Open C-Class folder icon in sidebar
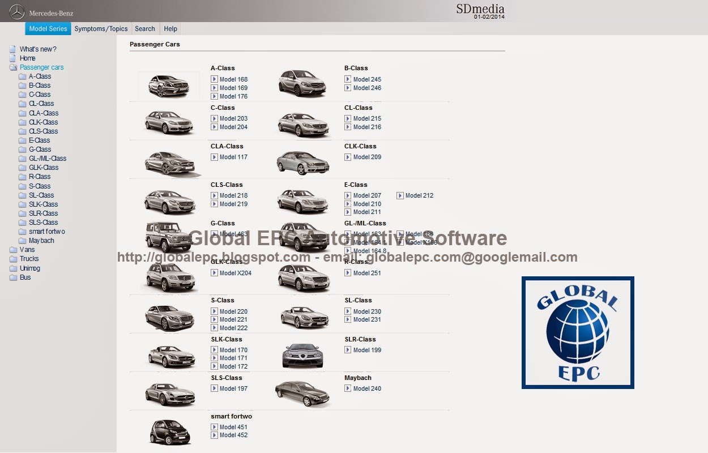Image resolution: width=708 pixels, height=453 pixels. pyautogui.click(x=23, y=95)
